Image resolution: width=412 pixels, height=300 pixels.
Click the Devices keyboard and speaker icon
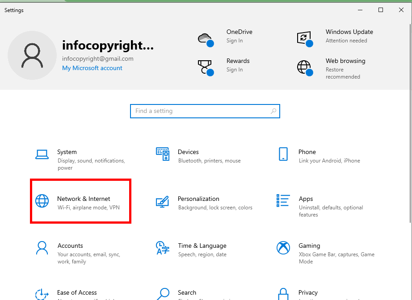pyautogui.click(x=163, y=154)
